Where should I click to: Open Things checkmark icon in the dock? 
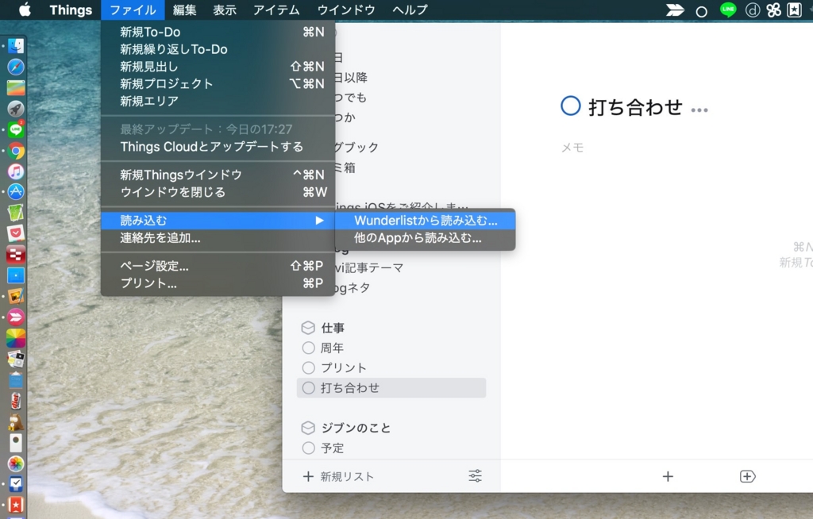(x=16, y=484)
